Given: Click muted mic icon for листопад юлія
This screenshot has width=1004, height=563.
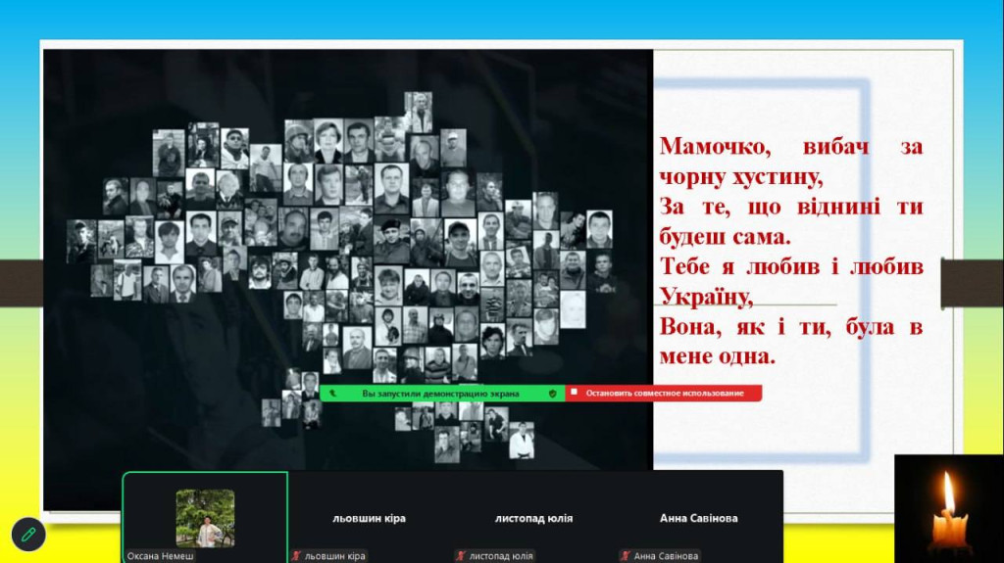Looking at the screenshot, I should [461, 556].
